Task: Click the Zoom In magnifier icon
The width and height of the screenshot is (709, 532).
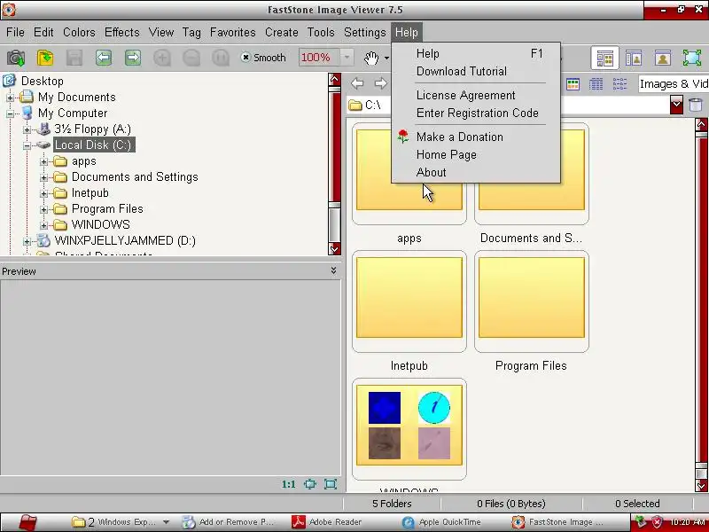Action: 162,58
